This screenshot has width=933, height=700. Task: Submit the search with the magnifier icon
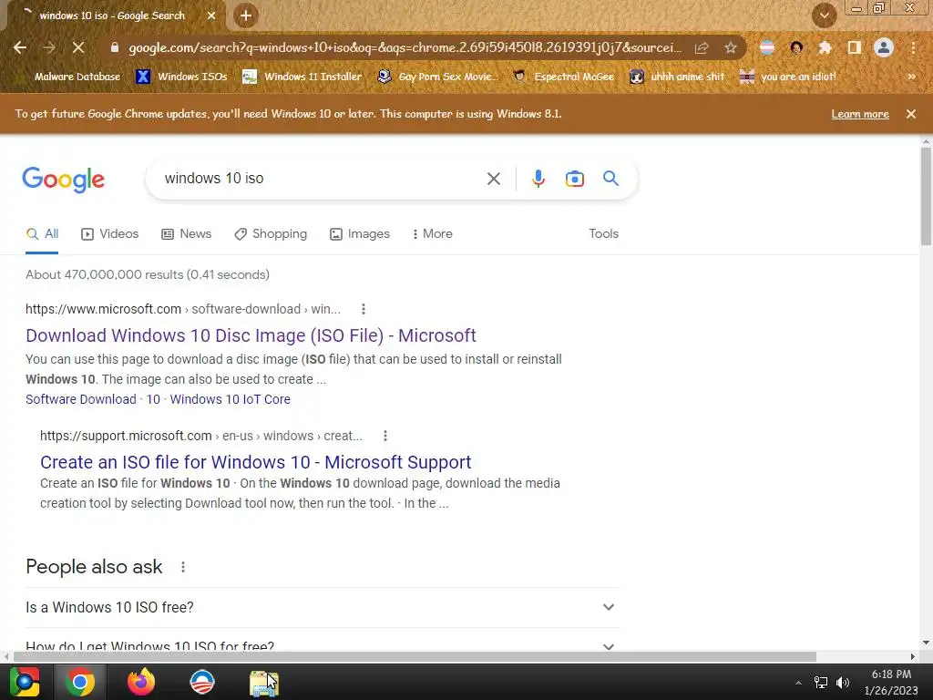610,179
